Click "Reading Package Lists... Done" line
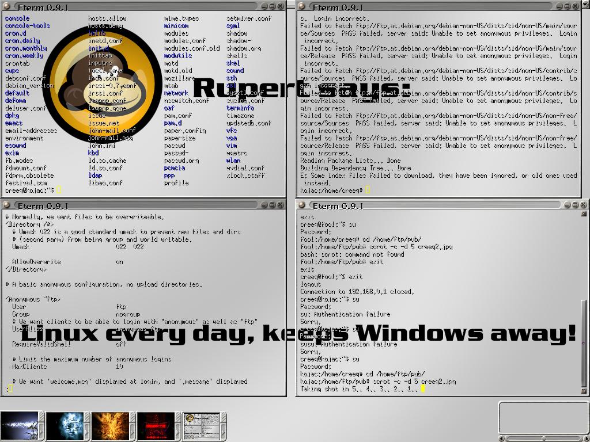Viewport: 590px width, 442px height. (x=350, y=161)
